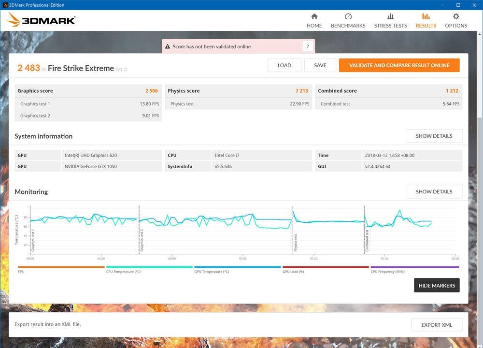Select the Graphics test 2 row label
The width and height of the screenshot is (483, 348).
pos(35,116)
